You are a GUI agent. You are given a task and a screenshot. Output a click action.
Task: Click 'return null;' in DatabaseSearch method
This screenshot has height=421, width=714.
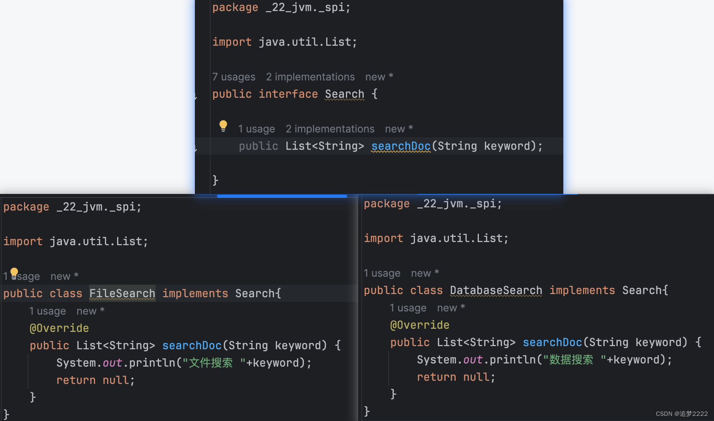pos(456,377)
